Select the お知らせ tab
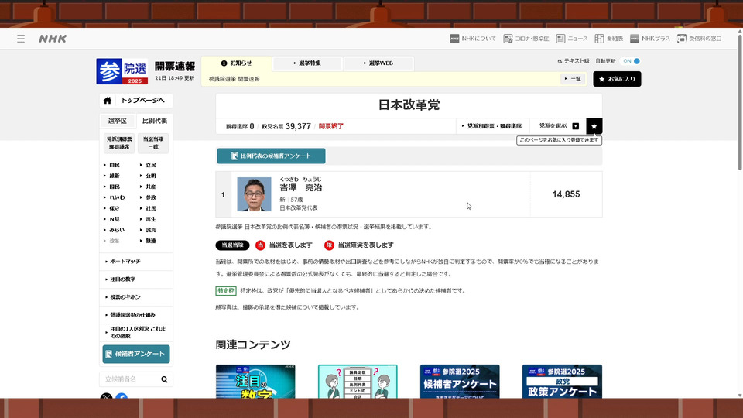Image resolution: width=743 pixels, height=418 pixels. [x=236, y=63]
